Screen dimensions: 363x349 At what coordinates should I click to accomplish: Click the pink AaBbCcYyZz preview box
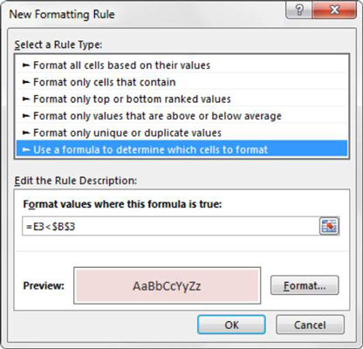point(167,285)
